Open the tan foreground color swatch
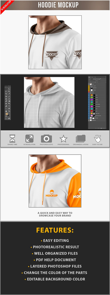This screenshot has height=295, width=110. coord(7,114)
